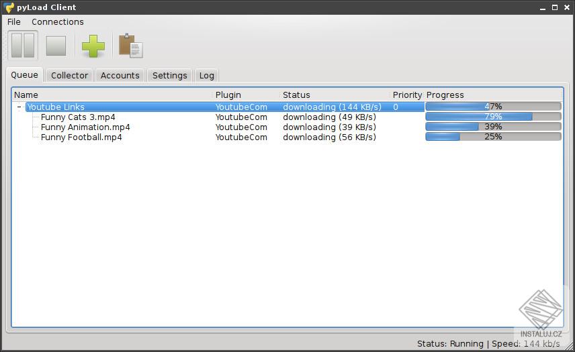The image size is (575, 352).
Task: Switch to the Settings tab
Action: [169, 75]
